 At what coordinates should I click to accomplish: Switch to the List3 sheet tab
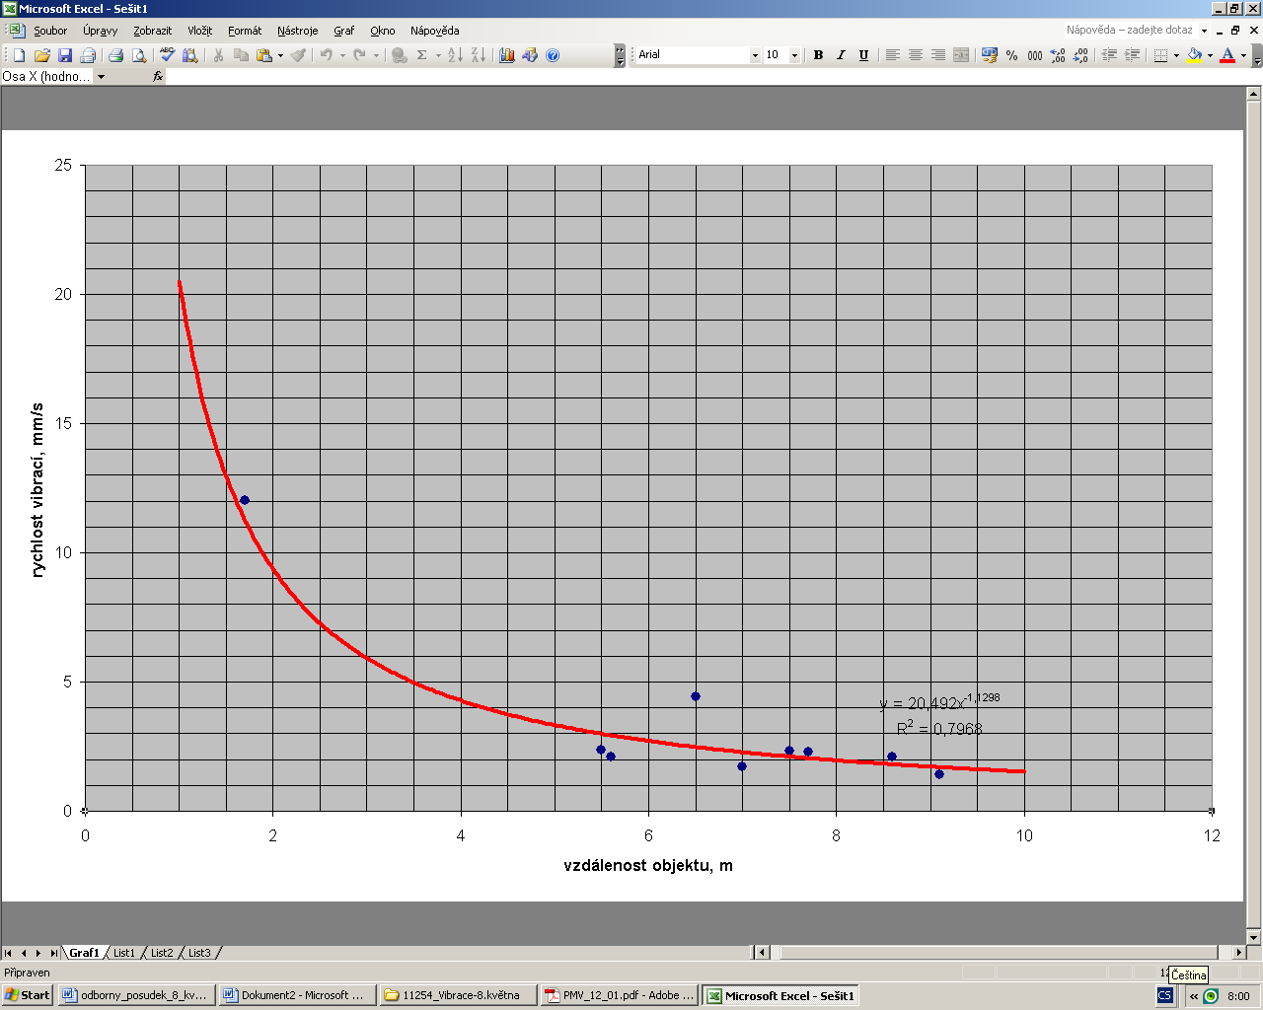click(x=199, y=953)
